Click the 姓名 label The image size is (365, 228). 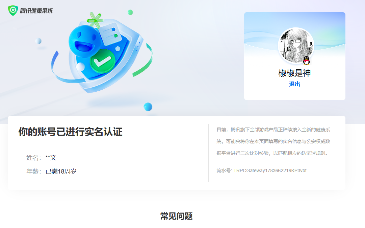33,158
